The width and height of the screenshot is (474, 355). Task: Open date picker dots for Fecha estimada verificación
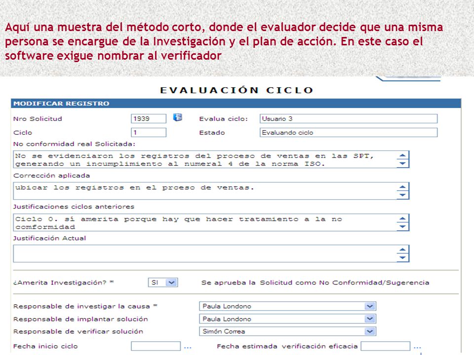click(x=418, y=348)
